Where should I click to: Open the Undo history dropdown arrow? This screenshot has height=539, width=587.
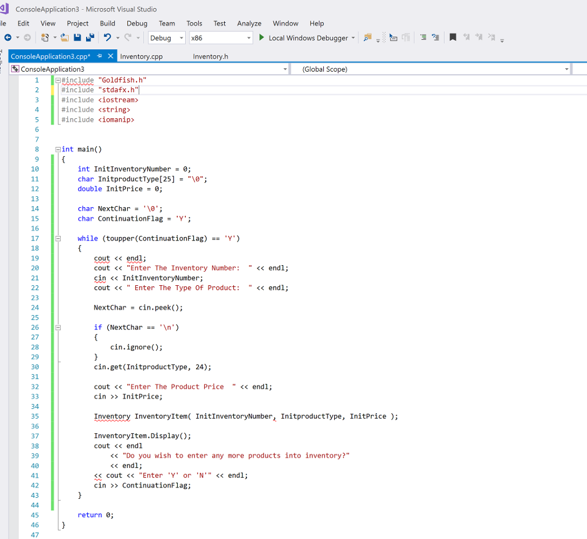pos(118,38)
